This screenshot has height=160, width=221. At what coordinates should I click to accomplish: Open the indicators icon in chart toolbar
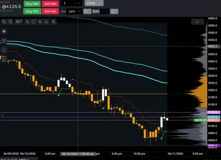(46, 22)
